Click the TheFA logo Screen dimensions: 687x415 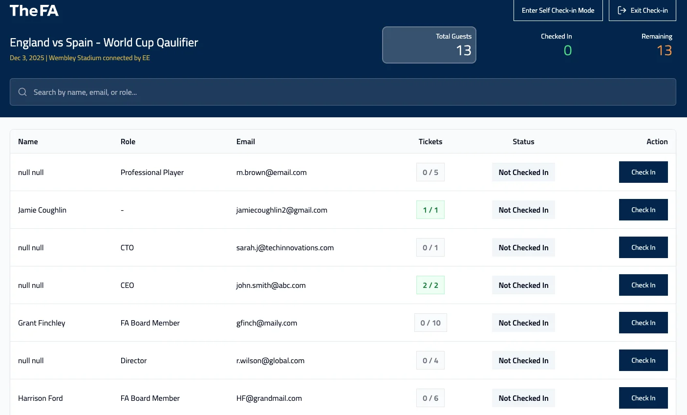point(34,11)
